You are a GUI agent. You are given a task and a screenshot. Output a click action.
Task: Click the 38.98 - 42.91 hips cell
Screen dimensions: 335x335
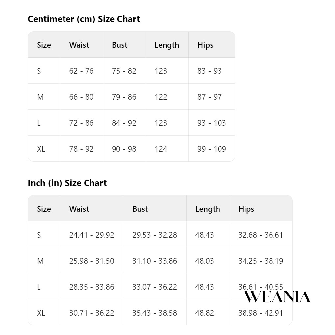pos(260,313)
